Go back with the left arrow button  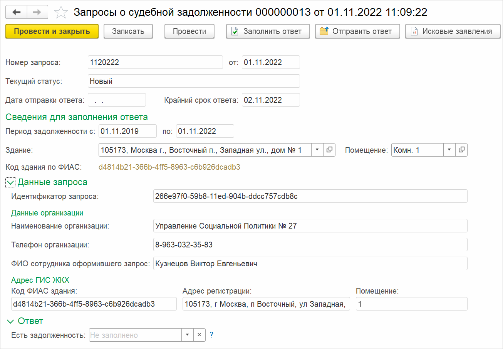[x=17, y=12]
